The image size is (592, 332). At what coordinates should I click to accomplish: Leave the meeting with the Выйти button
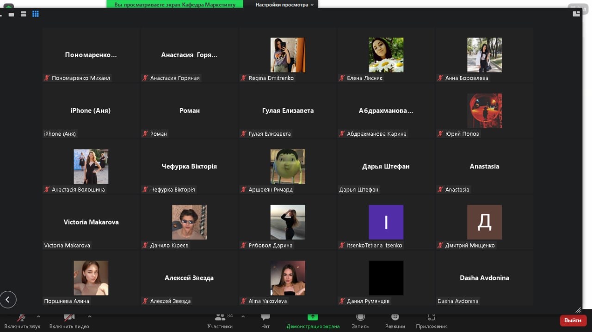click(x=573, y=320)
